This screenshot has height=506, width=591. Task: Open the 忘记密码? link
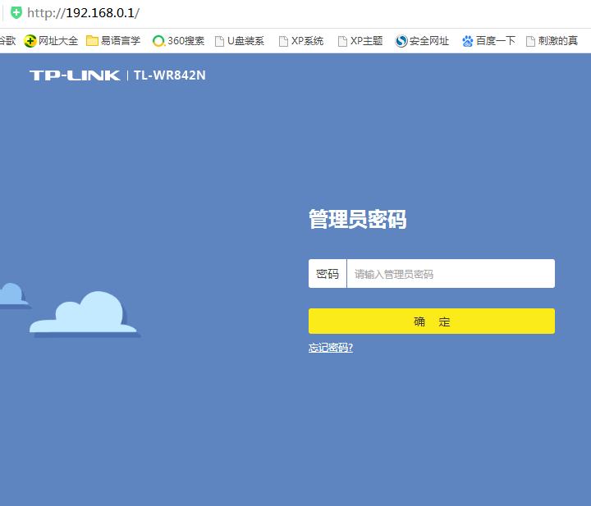coord(331,348)
